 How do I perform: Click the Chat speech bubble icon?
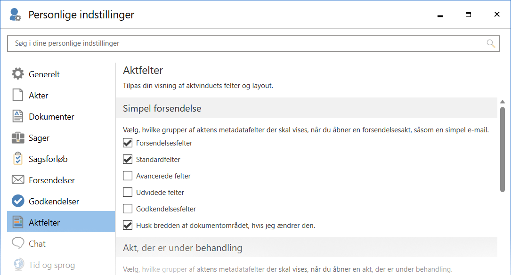[x=18, y=243]
